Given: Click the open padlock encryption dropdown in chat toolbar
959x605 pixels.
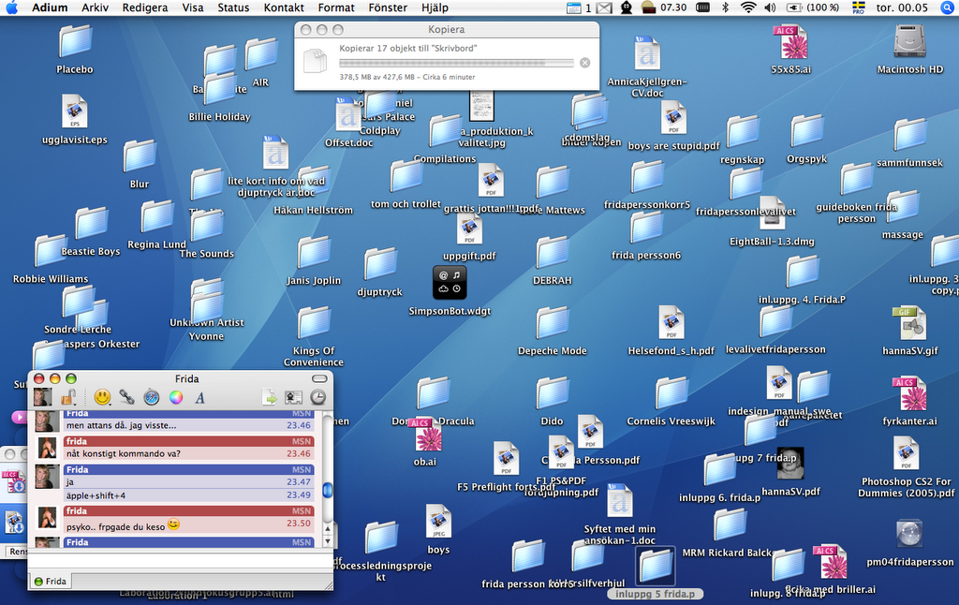Looking at the screenshot, I should pyautogui.click(x=67, y=398).
